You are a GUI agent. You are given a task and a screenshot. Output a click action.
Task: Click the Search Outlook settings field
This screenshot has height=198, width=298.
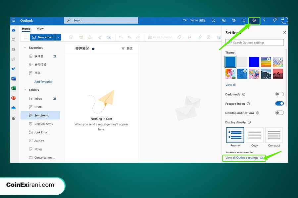coord(254,43)
